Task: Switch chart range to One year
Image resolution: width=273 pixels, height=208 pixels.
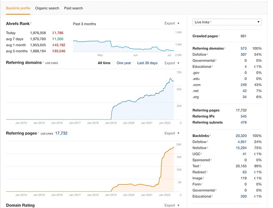Action: point(124,63)
